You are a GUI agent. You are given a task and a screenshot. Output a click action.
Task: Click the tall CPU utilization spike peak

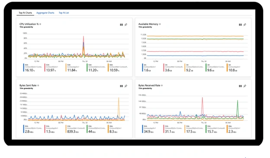pos(84,37)
